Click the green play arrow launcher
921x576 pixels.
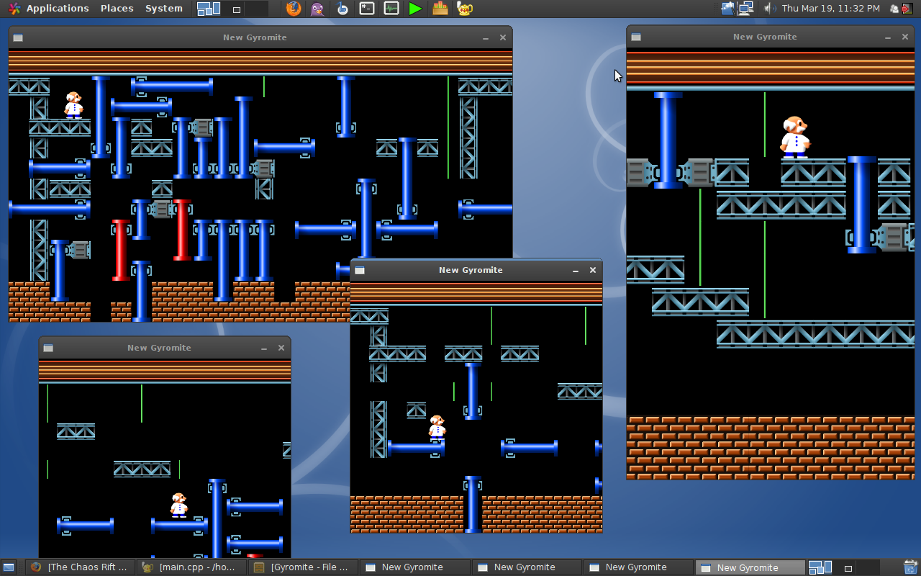click(x=415, y=9)
